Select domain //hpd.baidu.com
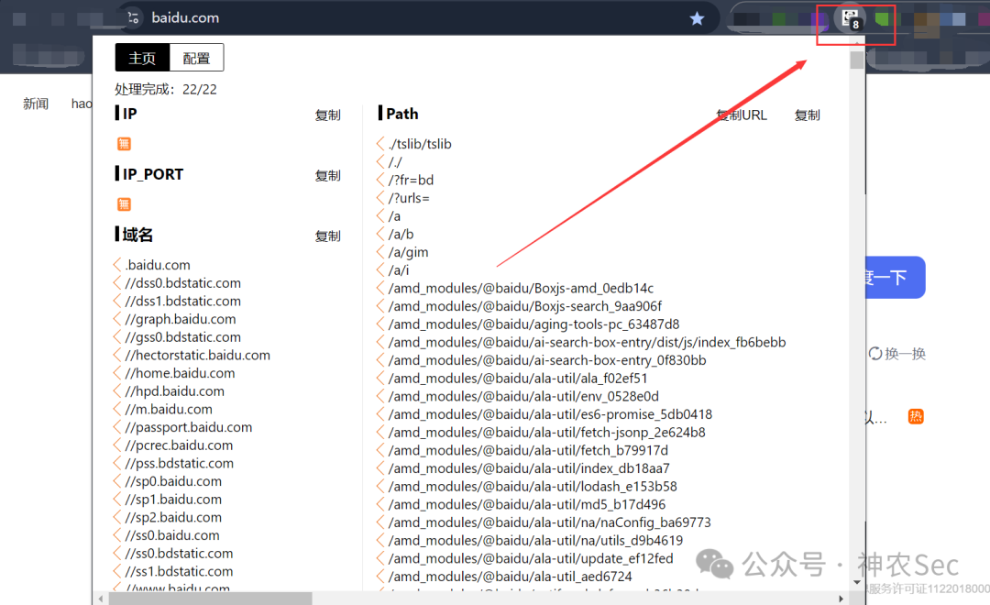The height and width of the screenshot is (605, 990). [174, 391]
